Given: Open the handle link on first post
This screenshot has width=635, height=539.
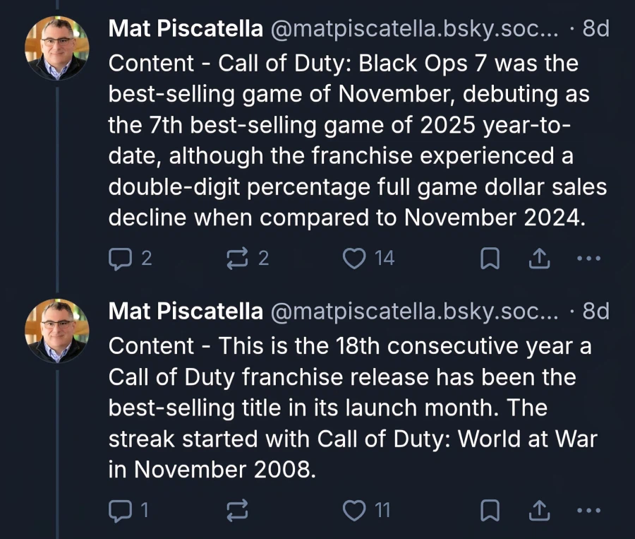Looking at the screenshot, I should click(414, 29).
